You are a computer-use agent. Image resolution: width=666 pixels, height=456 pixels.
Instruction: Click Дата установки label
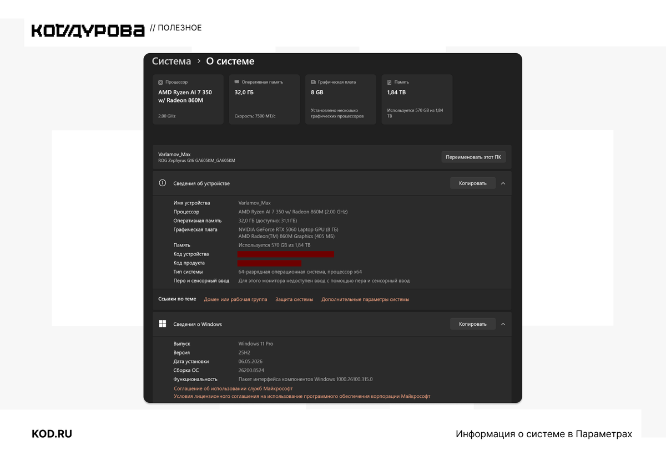pos(191,361)
